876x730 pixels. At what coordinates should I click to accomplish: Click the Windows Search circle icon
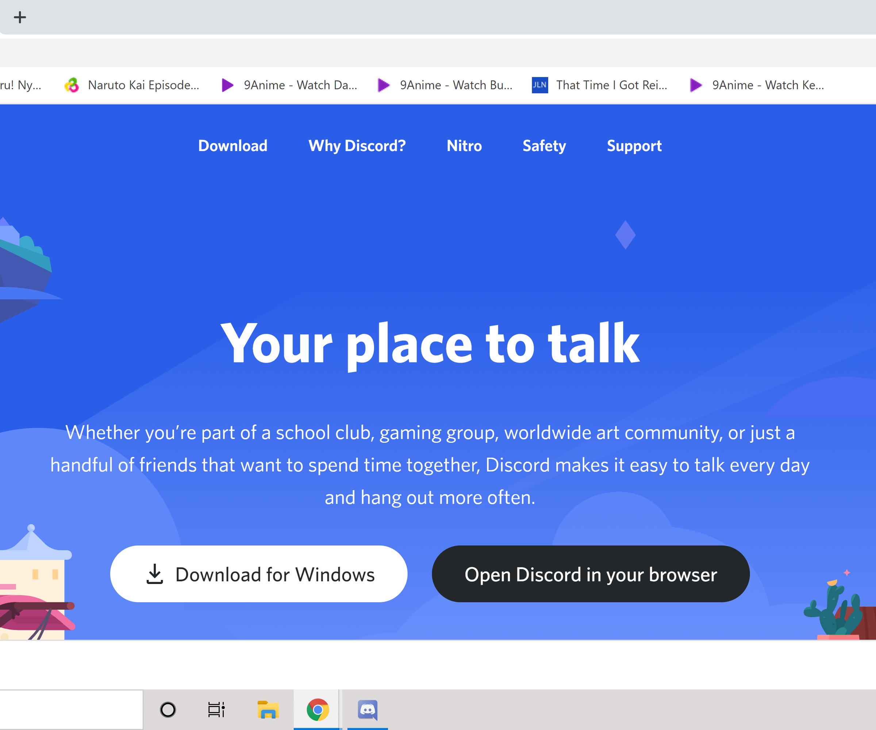(x=168, y=708)
